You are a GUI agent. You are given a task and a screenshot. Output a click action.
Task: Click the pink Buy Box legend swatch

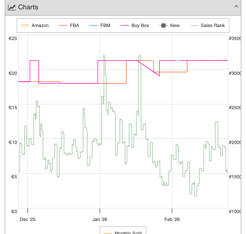(125, 25)
